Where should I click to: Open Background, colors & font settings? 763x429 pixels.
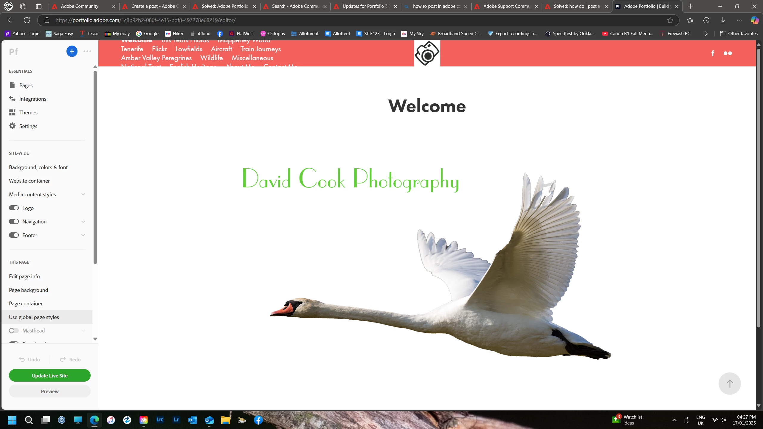click(x=38, y=167)
